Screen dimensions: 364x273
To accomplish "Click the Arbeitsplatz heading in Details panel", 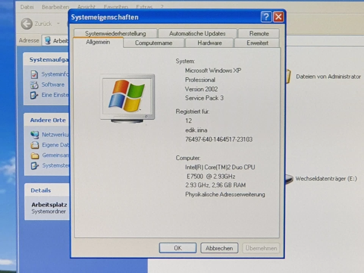I will click(x=49, y=204).
